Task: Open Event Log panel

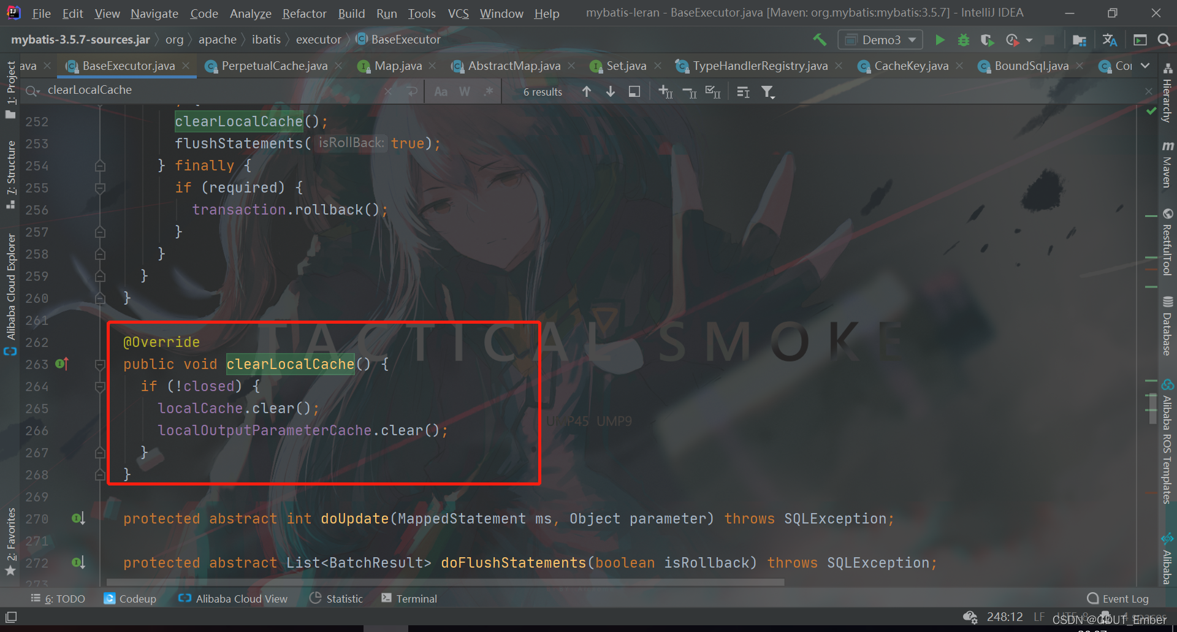Action: pos(1118,598)
